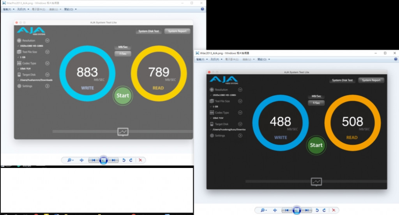Open the graph view icon in MacPro AJA test
The image size is (399, 215).
(x=123, y=132)
